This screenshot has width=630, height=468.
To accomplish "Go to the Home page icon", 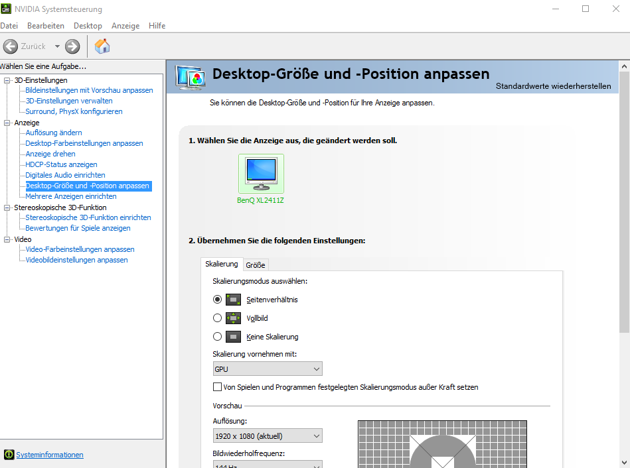I will pyautogui.click(x=102, y=46).
